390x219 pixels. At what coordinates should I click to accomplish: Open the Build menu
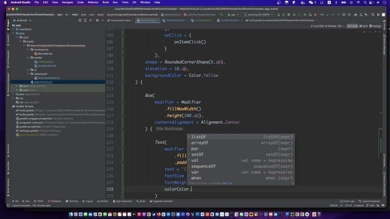[x=105, y=2]
